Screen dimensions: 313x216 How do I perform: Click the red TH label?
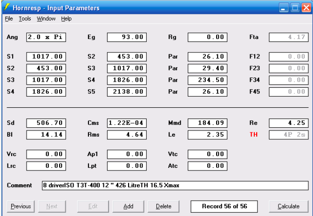coord(253,135)
